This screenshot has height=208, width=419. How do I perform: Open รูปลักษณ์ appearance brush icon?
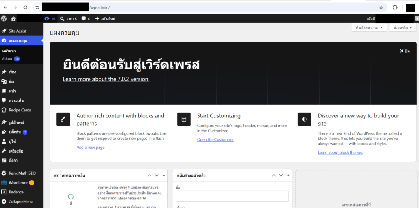(4, 122)
